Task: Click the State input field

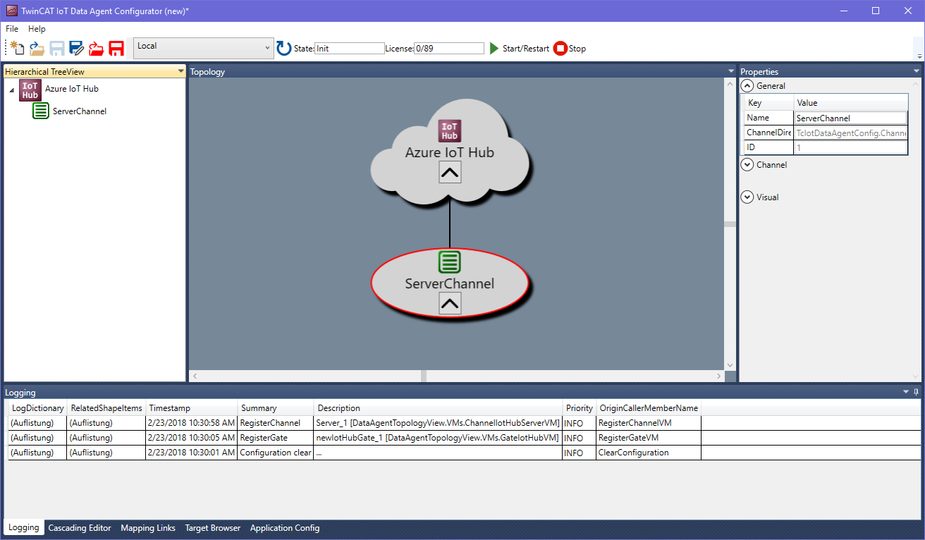Action: click(349, 49)
